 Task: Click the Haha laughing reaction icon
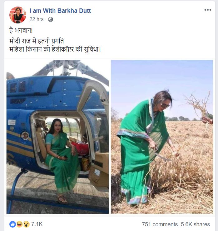[19, 224]
